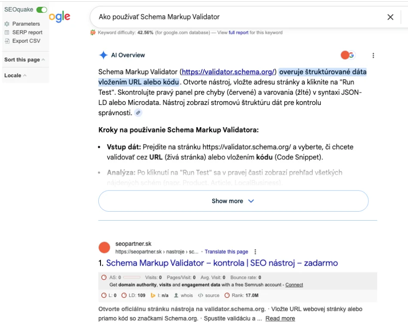Open AI Overview three-dot options menu
The width and height of the screenshot is (408, 329).
pyautogui.click(x=373, y=55)
